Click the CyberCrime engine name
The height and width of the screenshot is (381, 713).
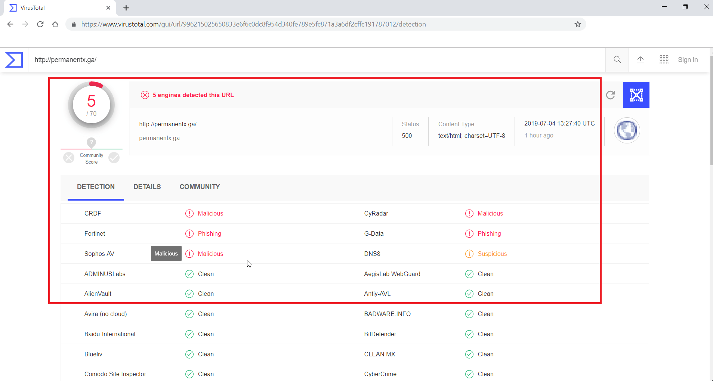[x=380, y=374]
